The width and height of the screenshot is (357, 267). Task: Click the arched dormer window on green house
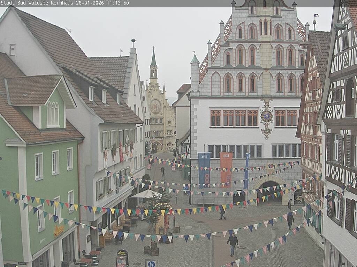53,114
